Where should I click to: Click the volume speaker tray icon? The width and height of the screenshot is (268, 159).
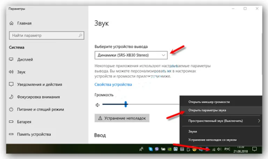(x=219, y=149)
